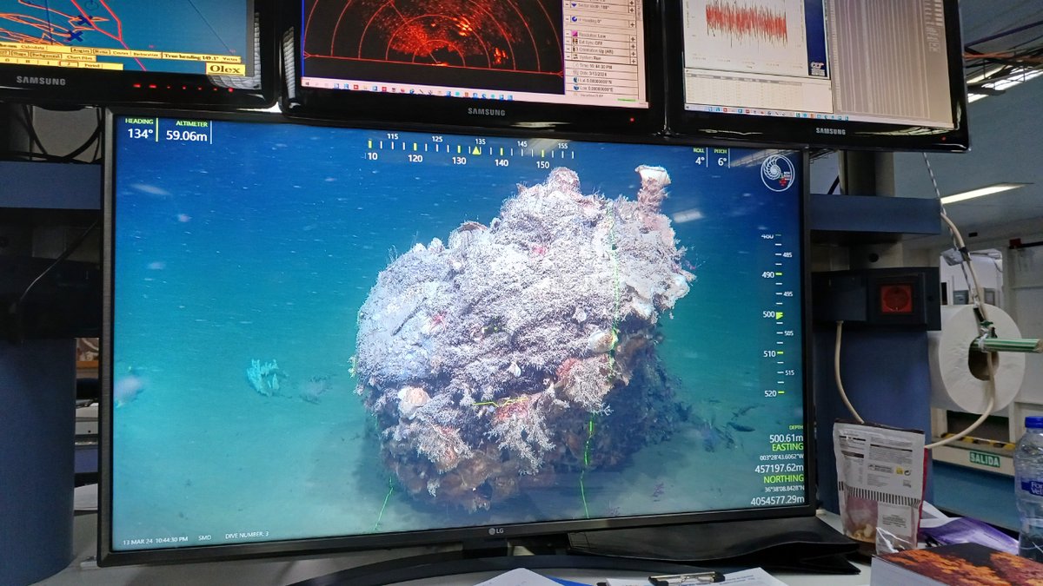The image size is (1043, 586).
Task: Click the Chart files button in Olex
Action: 80,57
